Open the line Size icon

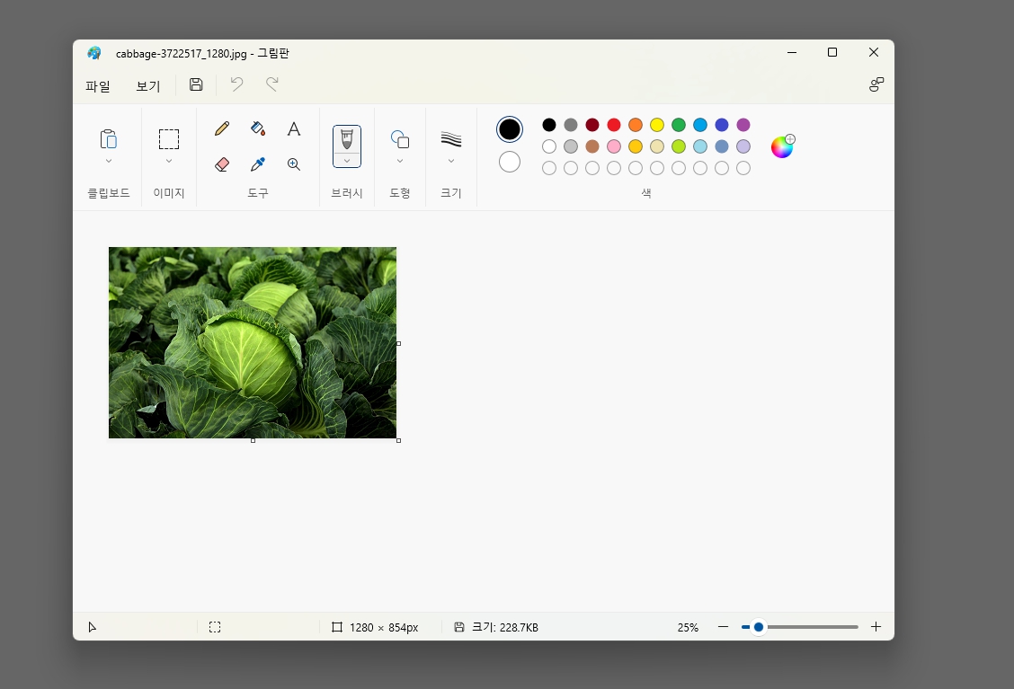click(450, 139)
